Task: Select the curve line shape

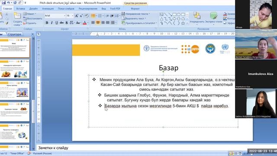Action: point(170,23)
